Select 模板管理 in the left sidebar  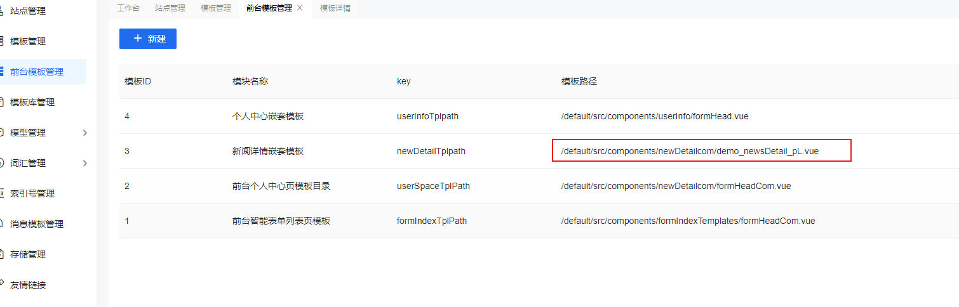28,41
